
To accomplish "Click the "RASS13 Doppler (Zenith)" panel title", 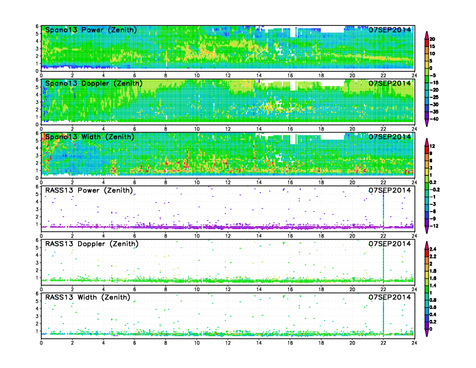I will 92,244.
